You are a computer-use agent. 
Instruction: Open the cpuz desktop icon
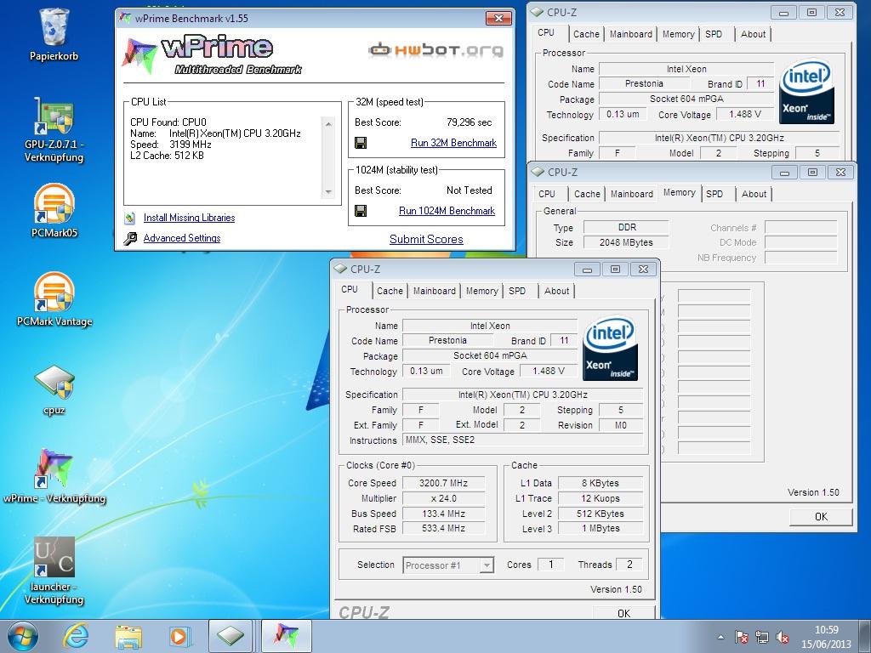coord(54,389)
